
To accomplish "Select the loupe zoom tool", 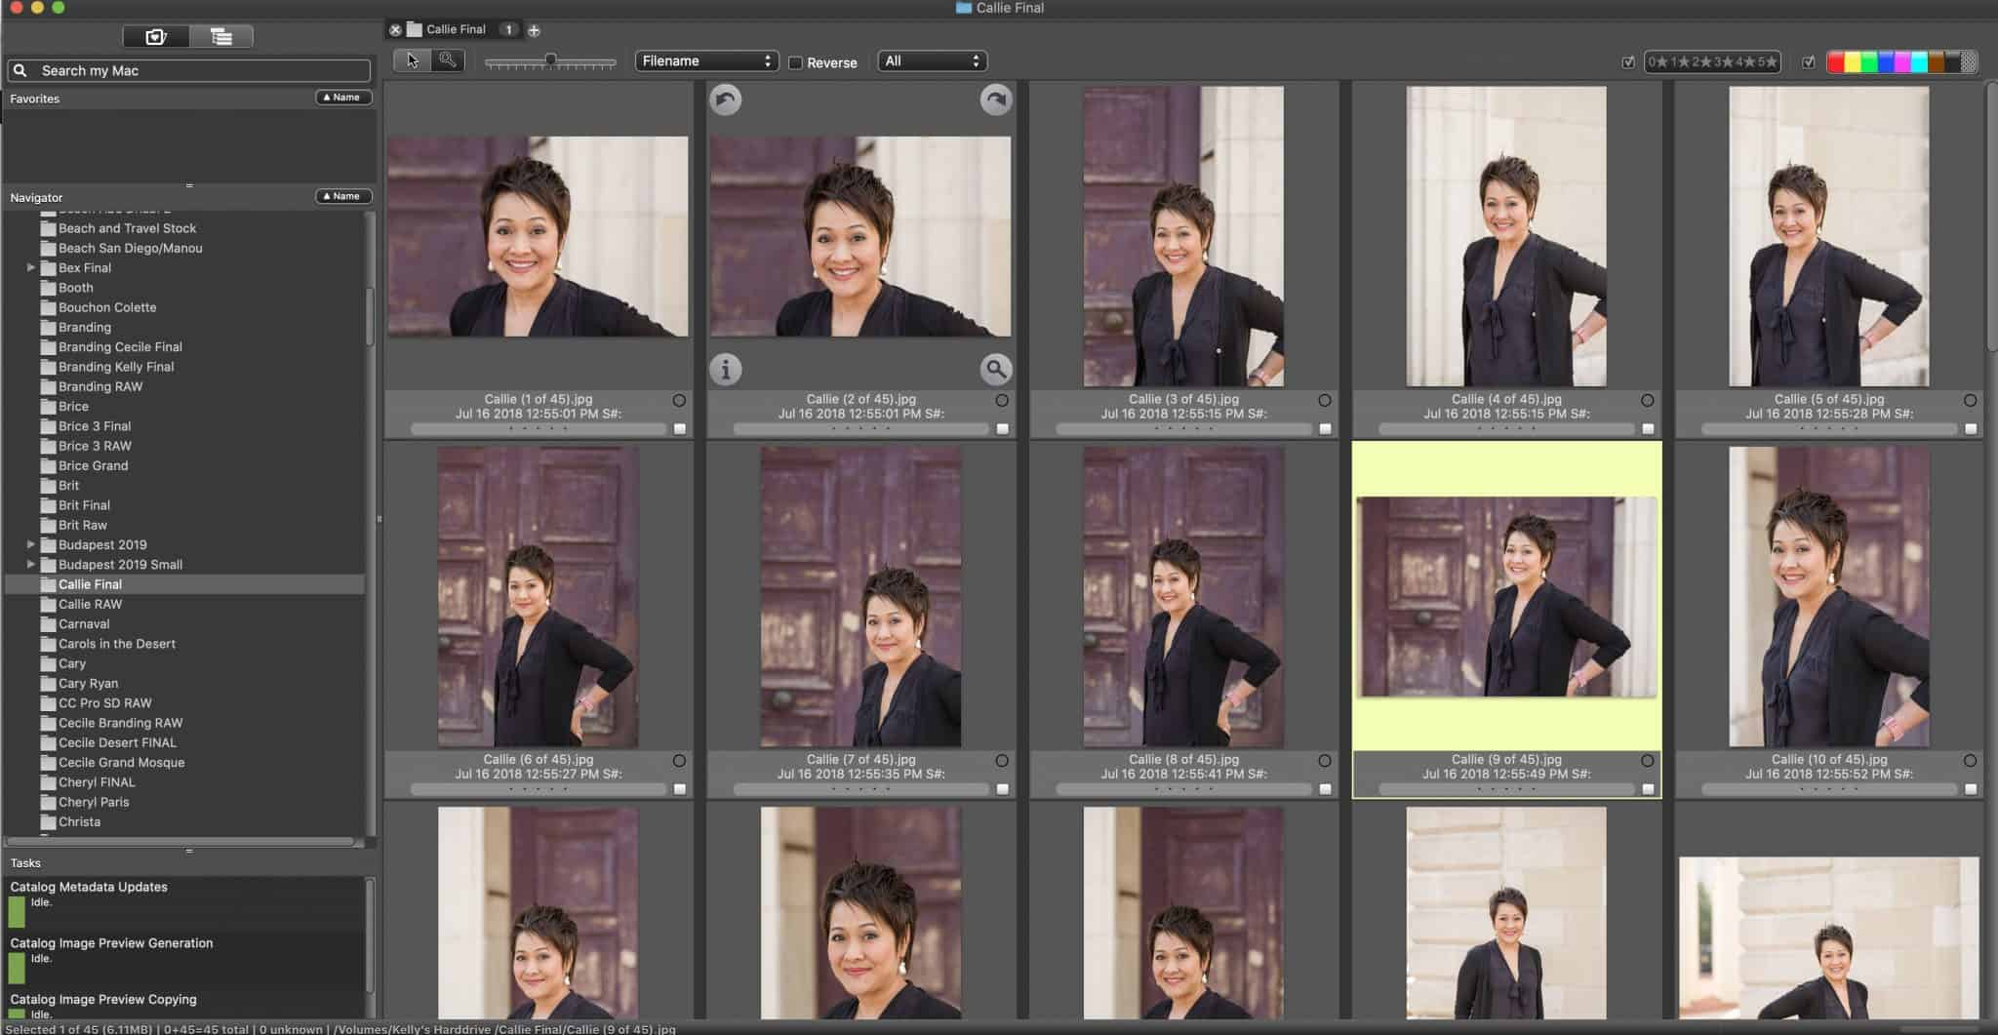I will [x=448, y=60].
